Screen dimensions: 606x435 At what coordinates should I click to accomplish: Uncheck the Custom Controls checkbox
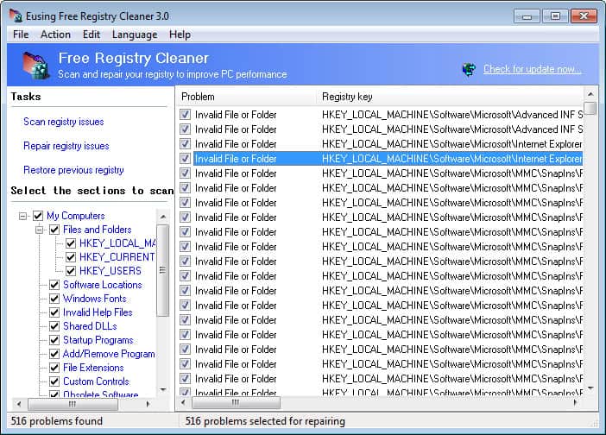point(54,381)
